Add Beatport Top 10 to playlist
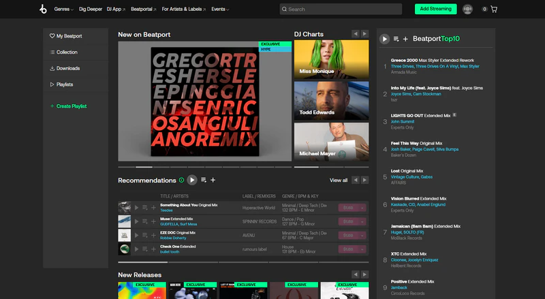Viewport: 545px width, 299px height. pyautogui.click(x=405, y=39)
